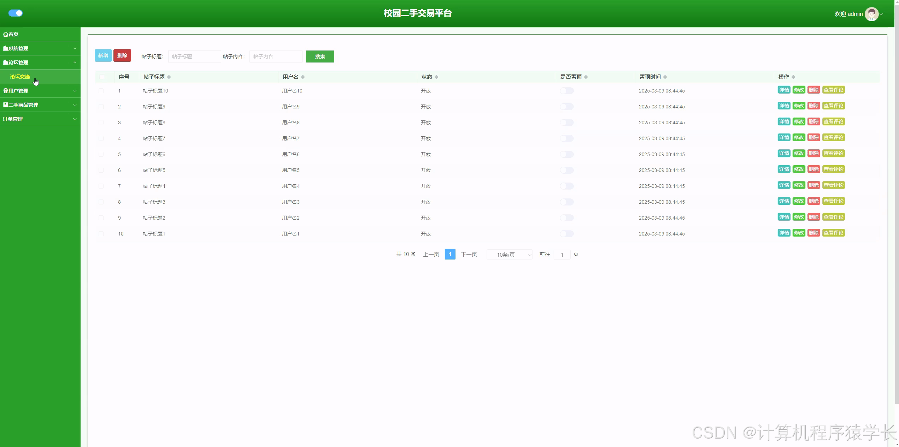
Task: Tick the checkbox for row 5
Action: point(101,154)
